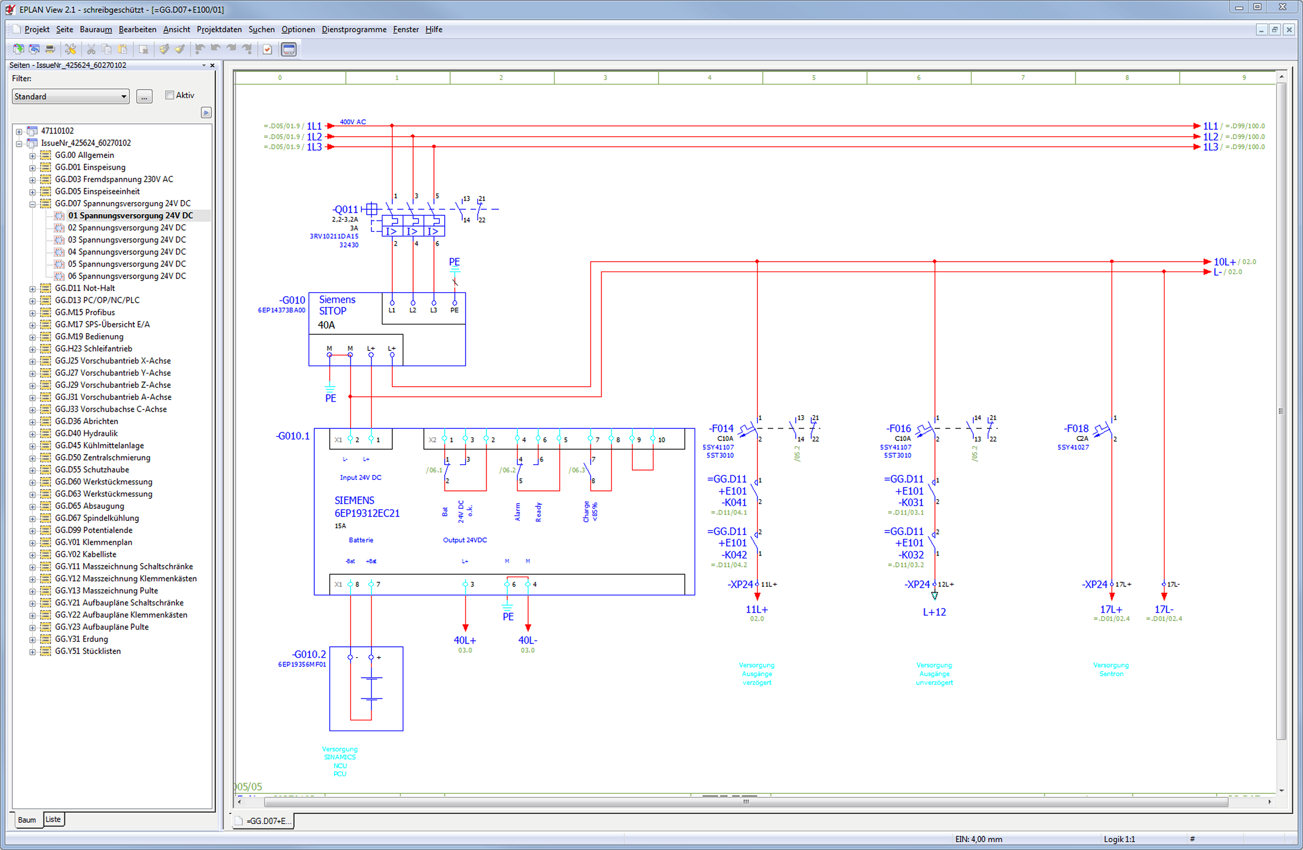Screen dimensions: 1303x850
Task: Enable the Aktiv filter checkbox
Action: point(170,95)
